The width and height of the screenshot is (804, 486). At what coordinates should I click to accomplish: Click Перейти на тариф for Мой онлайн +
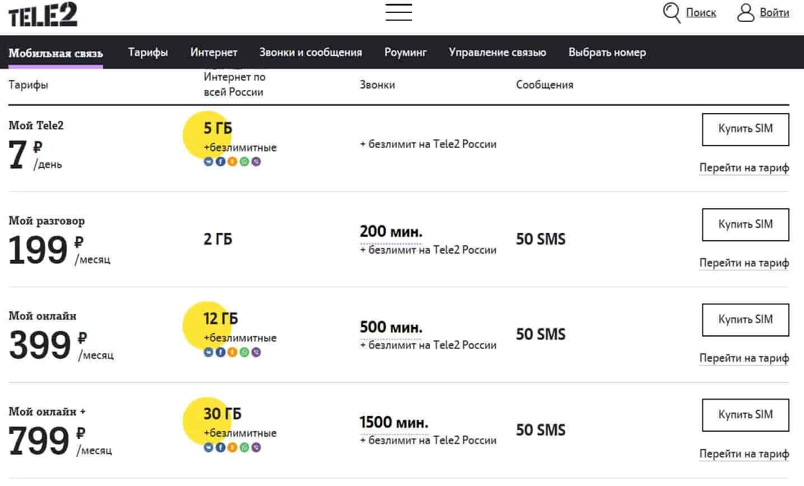[x=744, y=454]
